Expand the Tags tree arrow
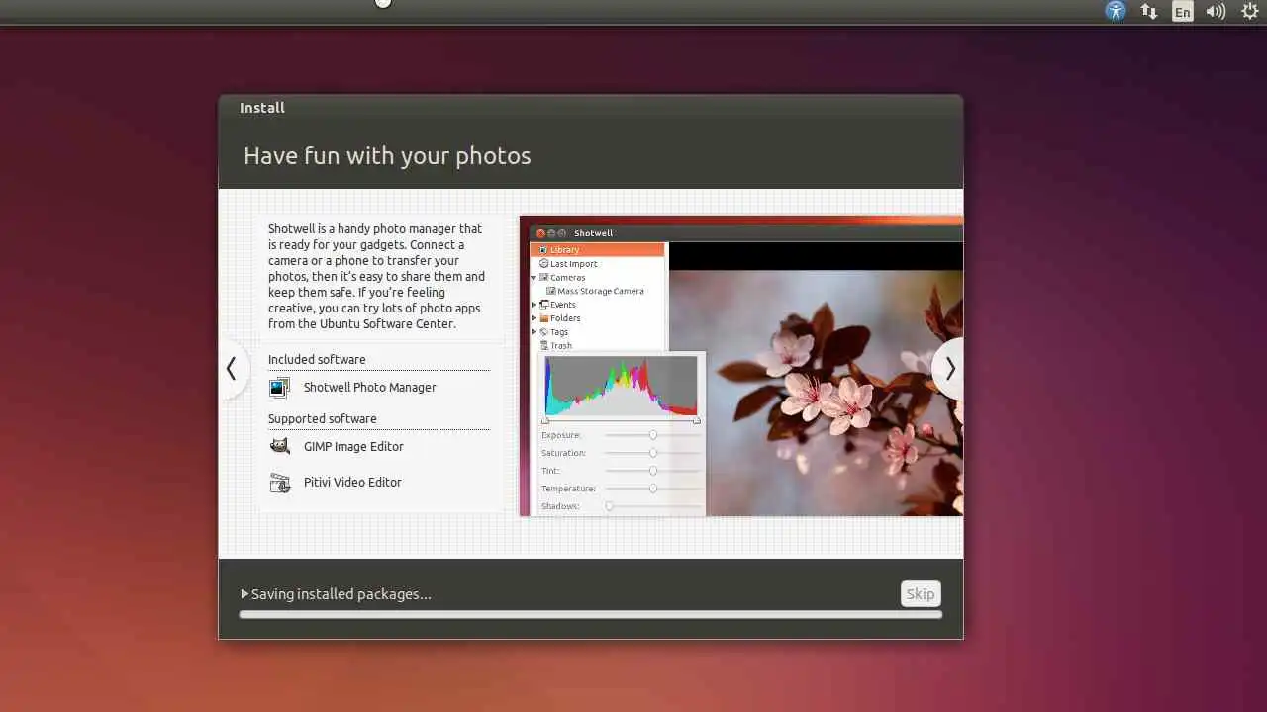1267x712 pixels. point(534,332)
